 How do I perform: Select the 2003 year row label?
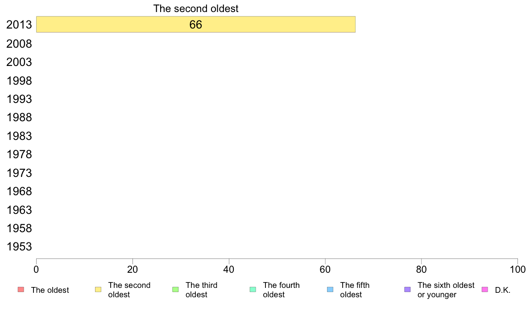pyautogui.click(x=19, y=62)
